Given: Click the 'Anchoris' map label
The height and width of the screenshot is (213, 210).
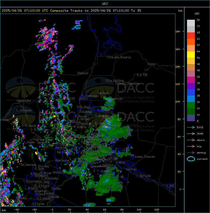Looking at the screenshot, I should pyautogui.click(x=59, y=172).
